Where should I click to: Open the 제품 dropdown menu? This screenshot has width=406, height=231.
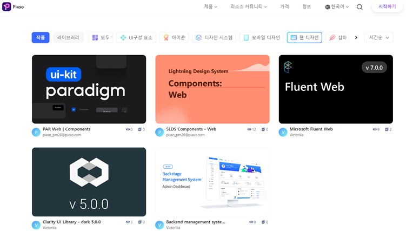tap(210, 6)
